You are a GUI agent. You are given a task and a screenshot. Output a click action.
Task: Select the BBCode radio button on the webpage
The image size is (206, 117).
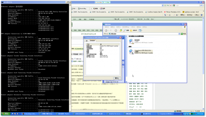[75, 59]
